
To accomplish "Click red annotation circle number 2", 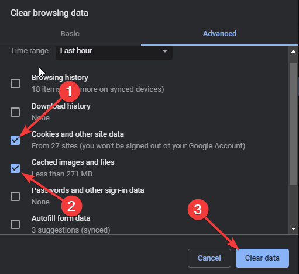I will pyautogui.click(x=71, y=206).
